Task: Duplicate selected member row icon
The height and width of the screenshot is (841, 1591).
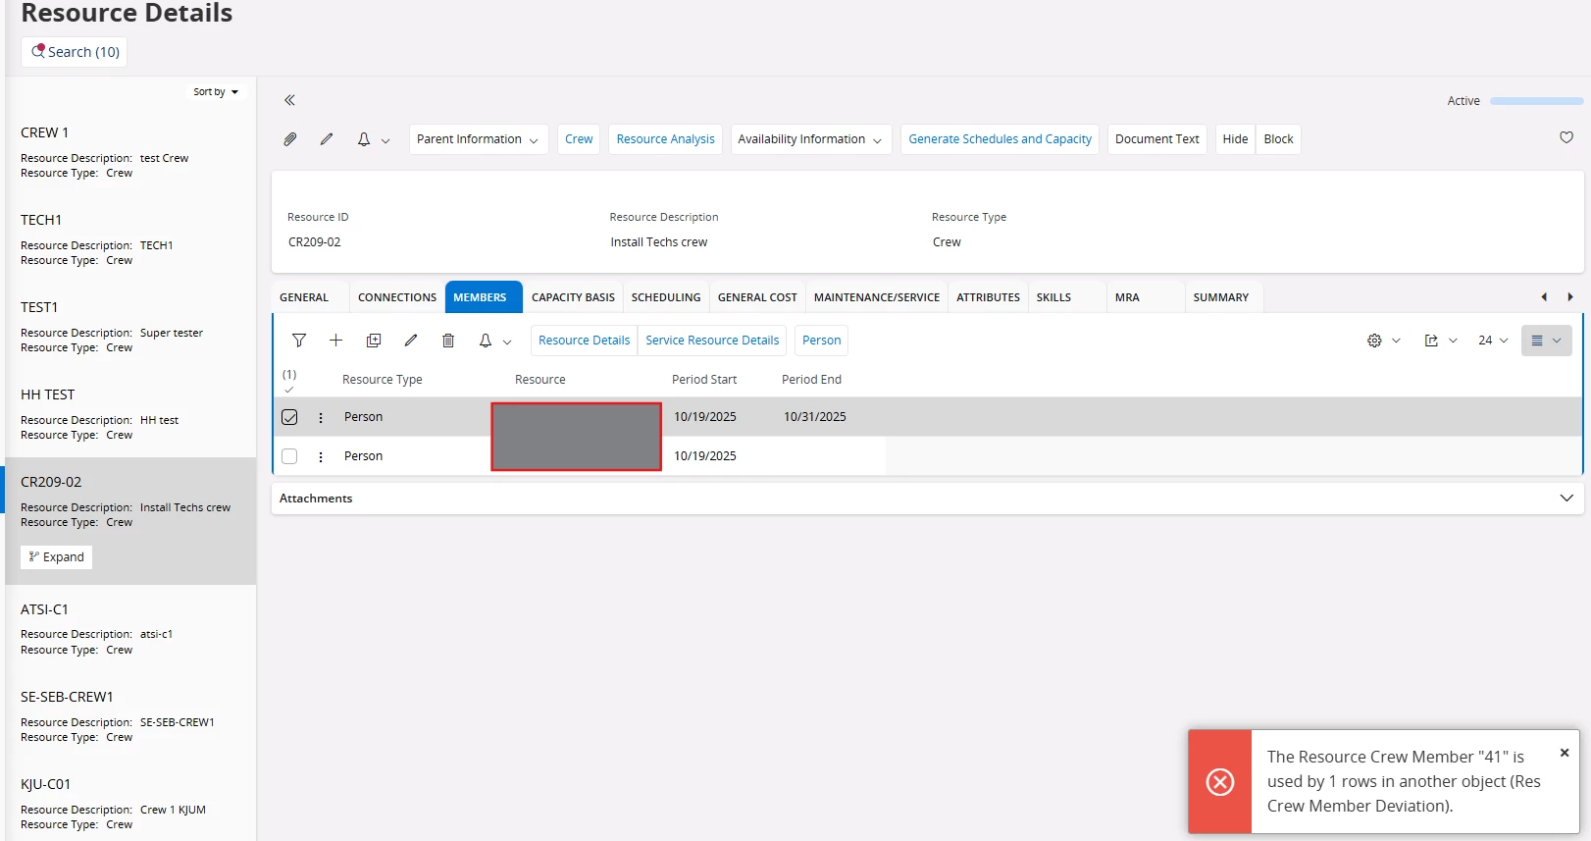Action: pyautogui.click(x=374, y=341)
